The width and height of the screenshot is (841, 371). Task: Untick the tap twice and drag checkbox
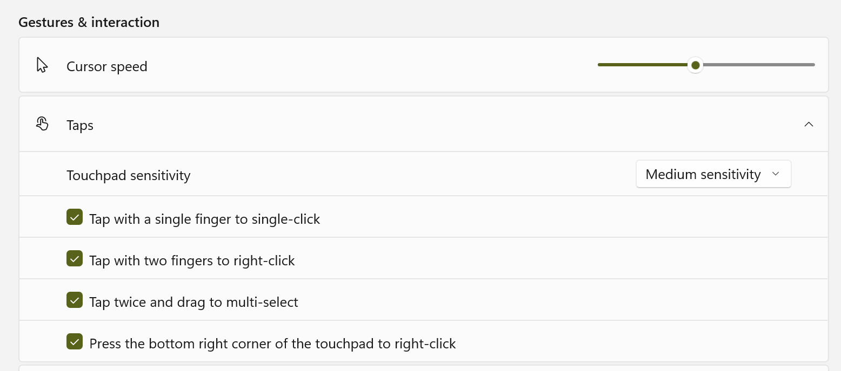75,300
